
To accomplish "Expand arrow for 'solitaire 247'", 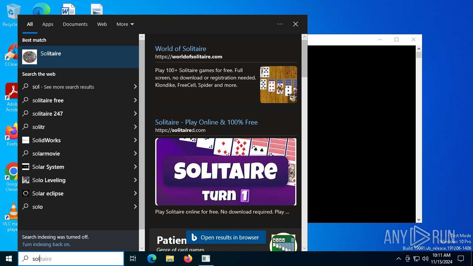I will pyautogui.click(x=135, y=113).
